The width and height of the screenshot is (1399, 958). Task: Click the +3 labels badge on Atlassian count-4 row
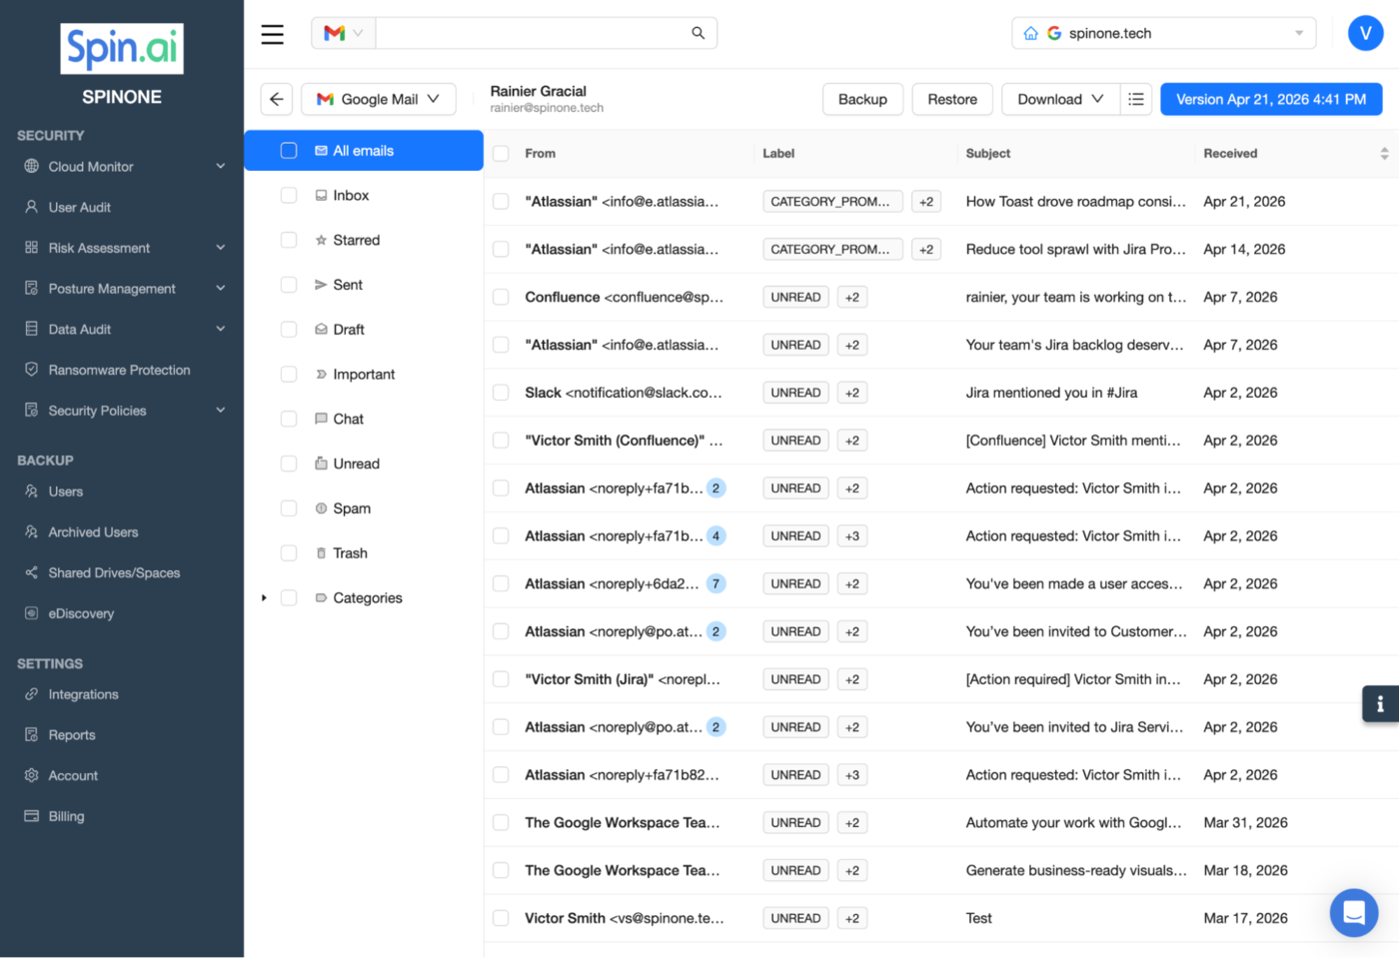pyautogui.click(x=851, y=536)
